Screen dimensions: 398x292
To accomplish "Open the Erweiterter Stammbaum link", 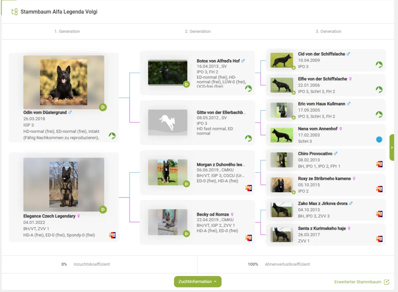I will (x=357, y=282).
